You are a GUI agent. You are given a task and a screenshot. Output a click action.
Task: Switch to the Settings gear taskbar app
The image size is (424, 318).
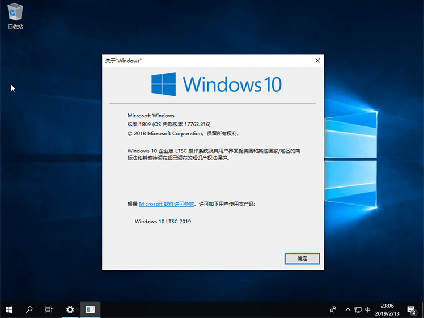[x=70, y=309]
